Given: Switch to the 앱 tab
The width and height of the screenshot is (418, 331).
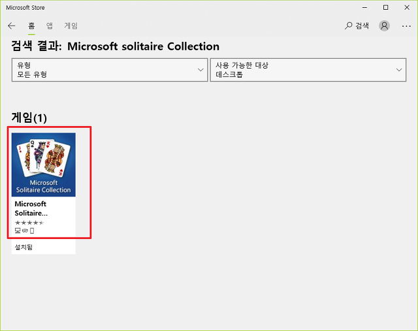Looking at the screenshot, I should (x=50, y=26).
